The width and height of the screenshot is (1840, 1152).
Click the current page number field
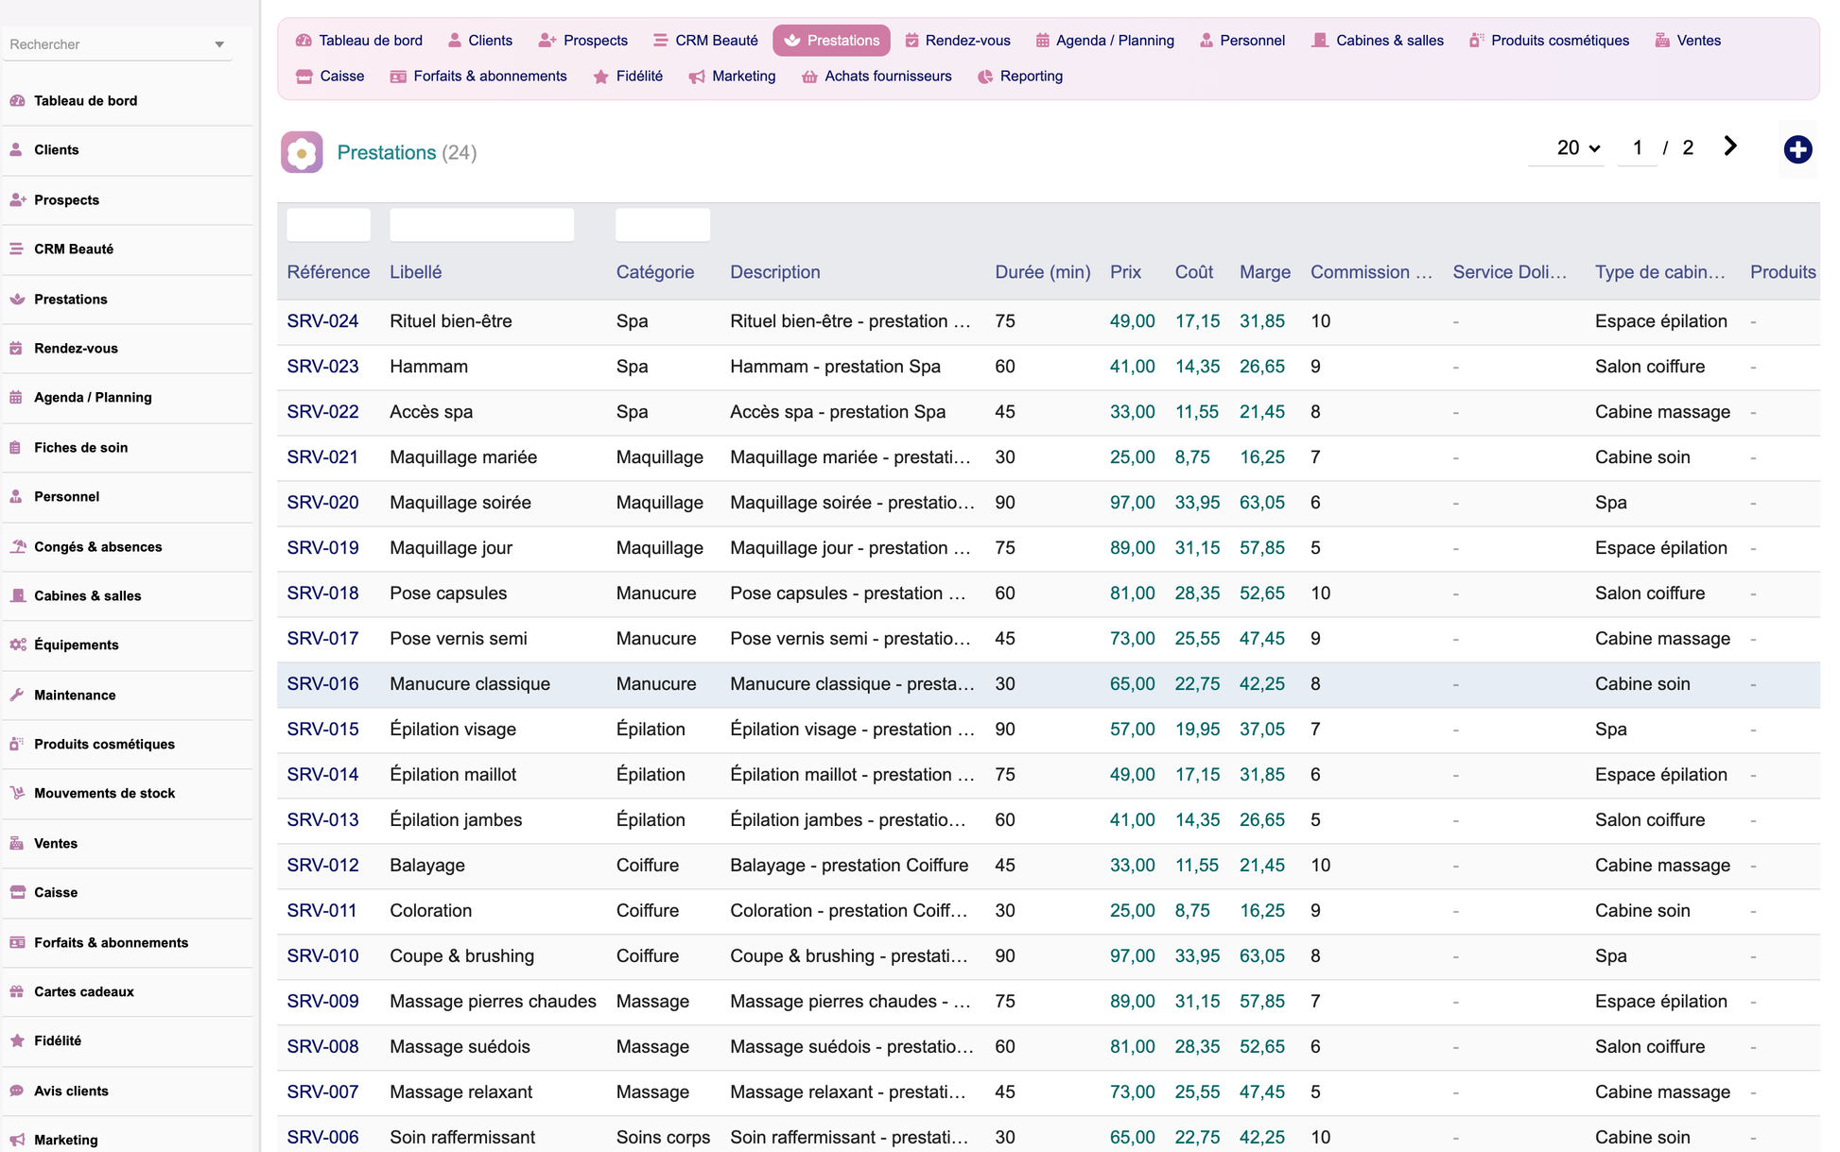coord(1637,147)
